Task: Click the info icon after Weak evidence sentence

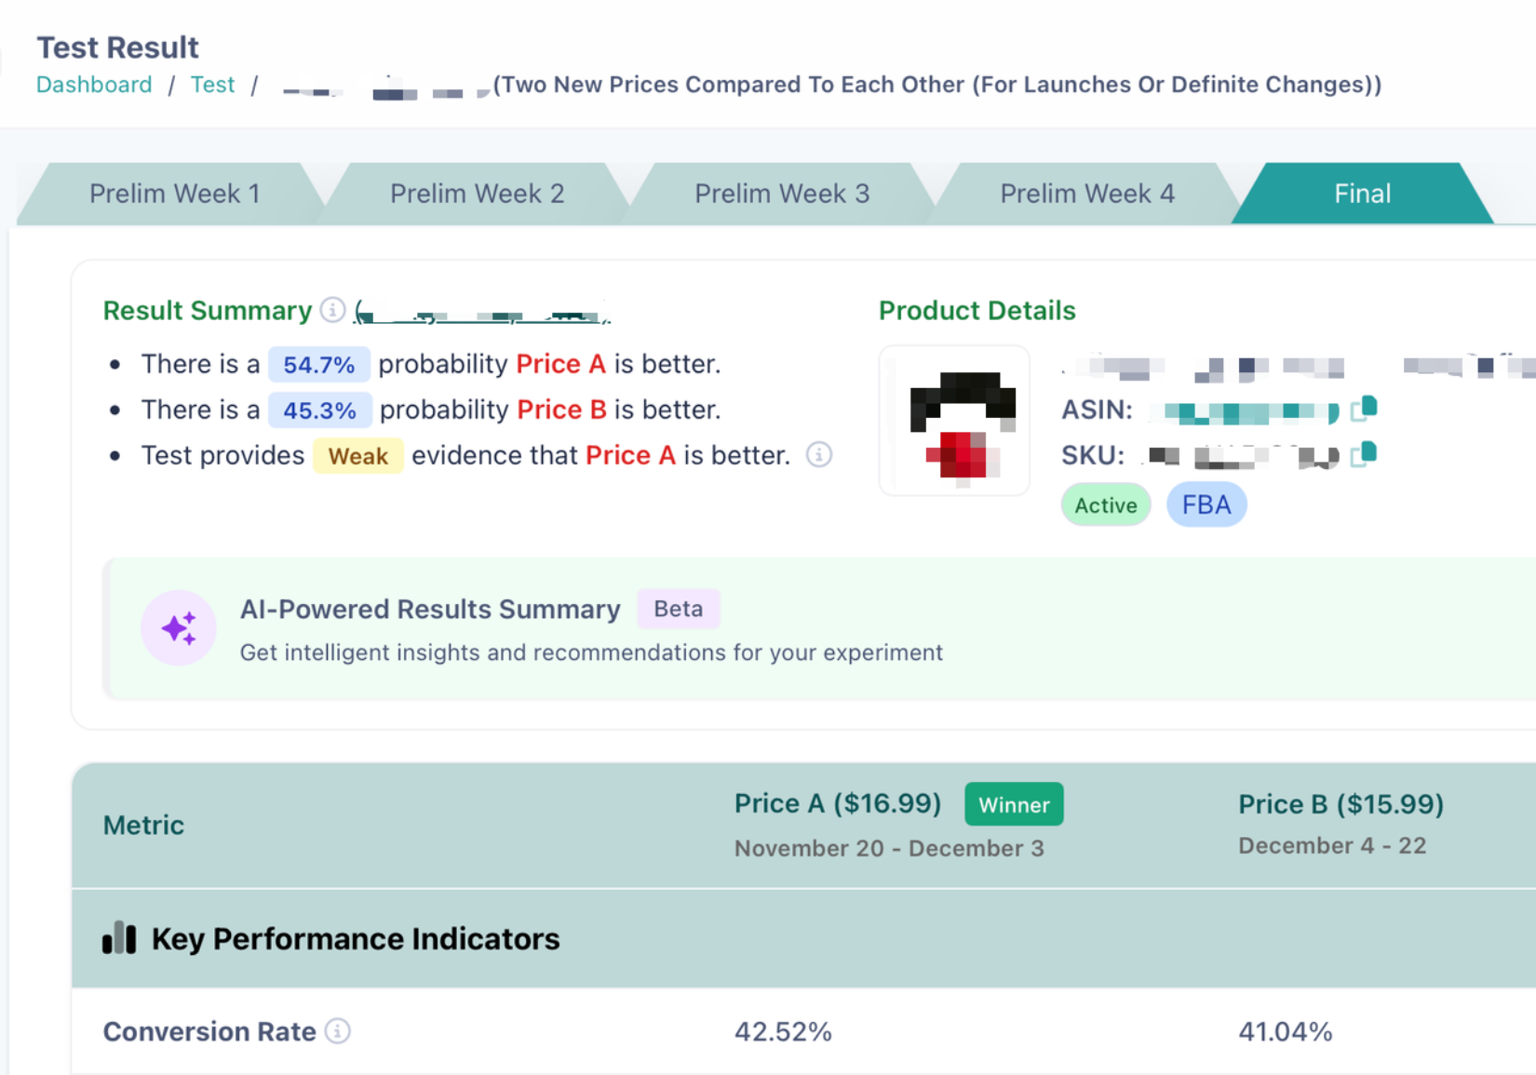Action: click(x=819, y=455)
